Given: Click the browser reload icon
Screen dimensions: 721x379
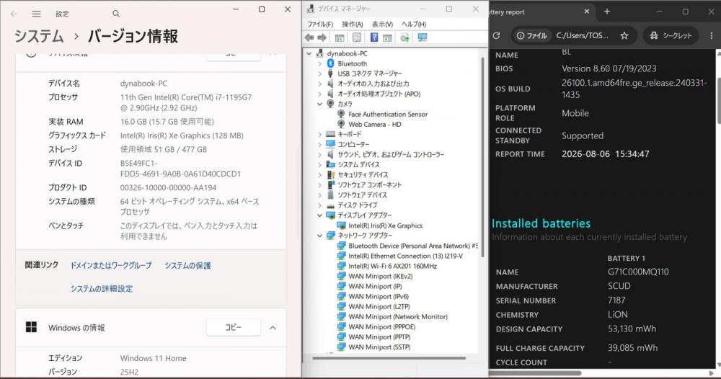Looking at the screenshot, I should pos(497,35).
